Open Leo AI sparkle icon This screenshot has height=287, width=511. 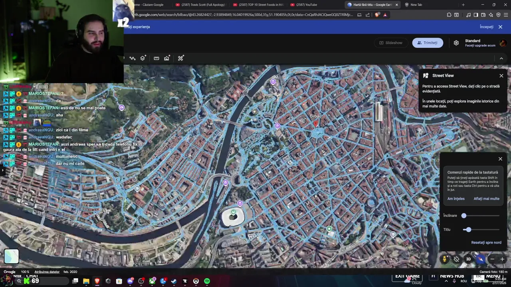tap(491, 15)
